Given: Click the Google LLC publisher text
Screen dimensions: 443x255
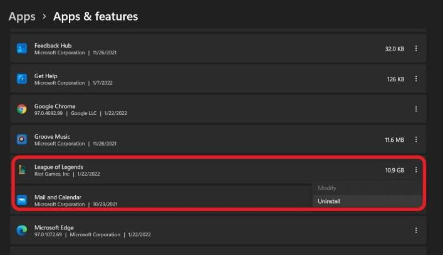Looking at the screenshot, I should tap(83, 113).
